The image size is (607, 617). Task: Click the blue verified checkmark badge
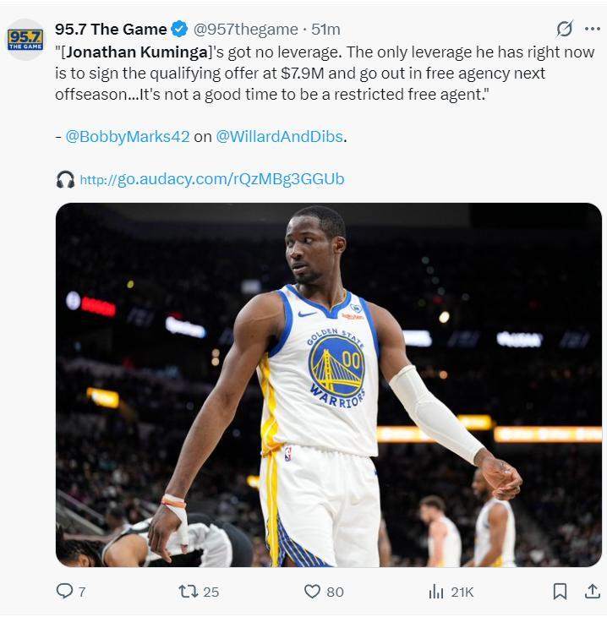(x=180, y=30)
